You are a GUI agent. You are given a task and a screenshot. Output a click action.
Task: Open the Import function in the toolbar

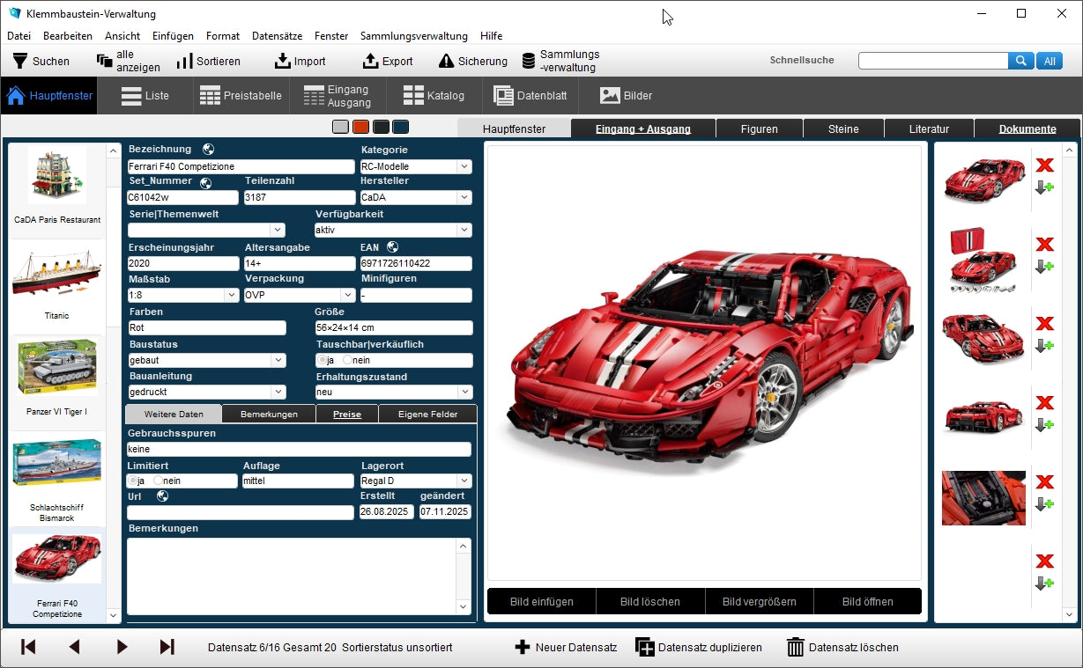[x=300, y=61]
